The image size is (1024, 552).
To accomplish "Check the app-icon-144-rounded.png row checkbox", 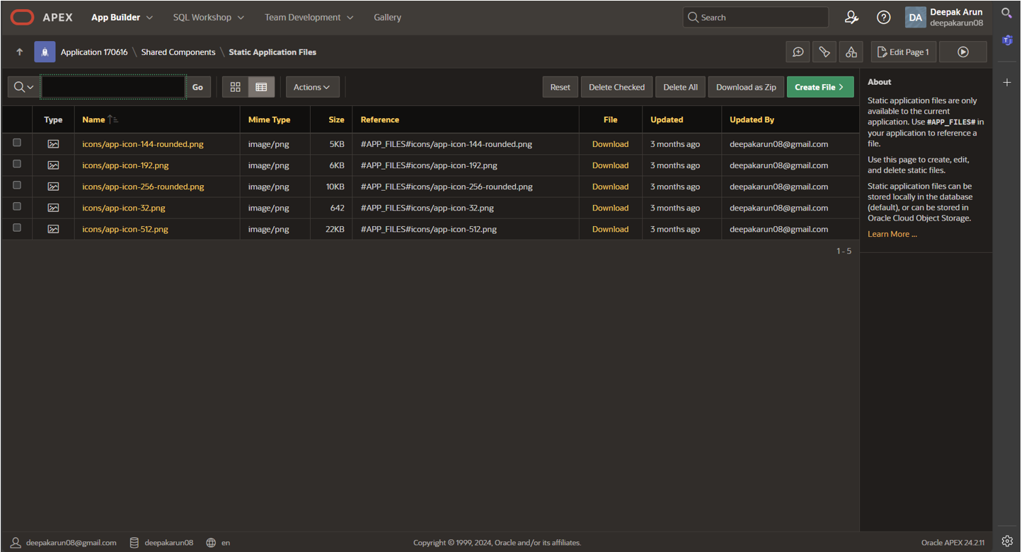I will (17, 143).
